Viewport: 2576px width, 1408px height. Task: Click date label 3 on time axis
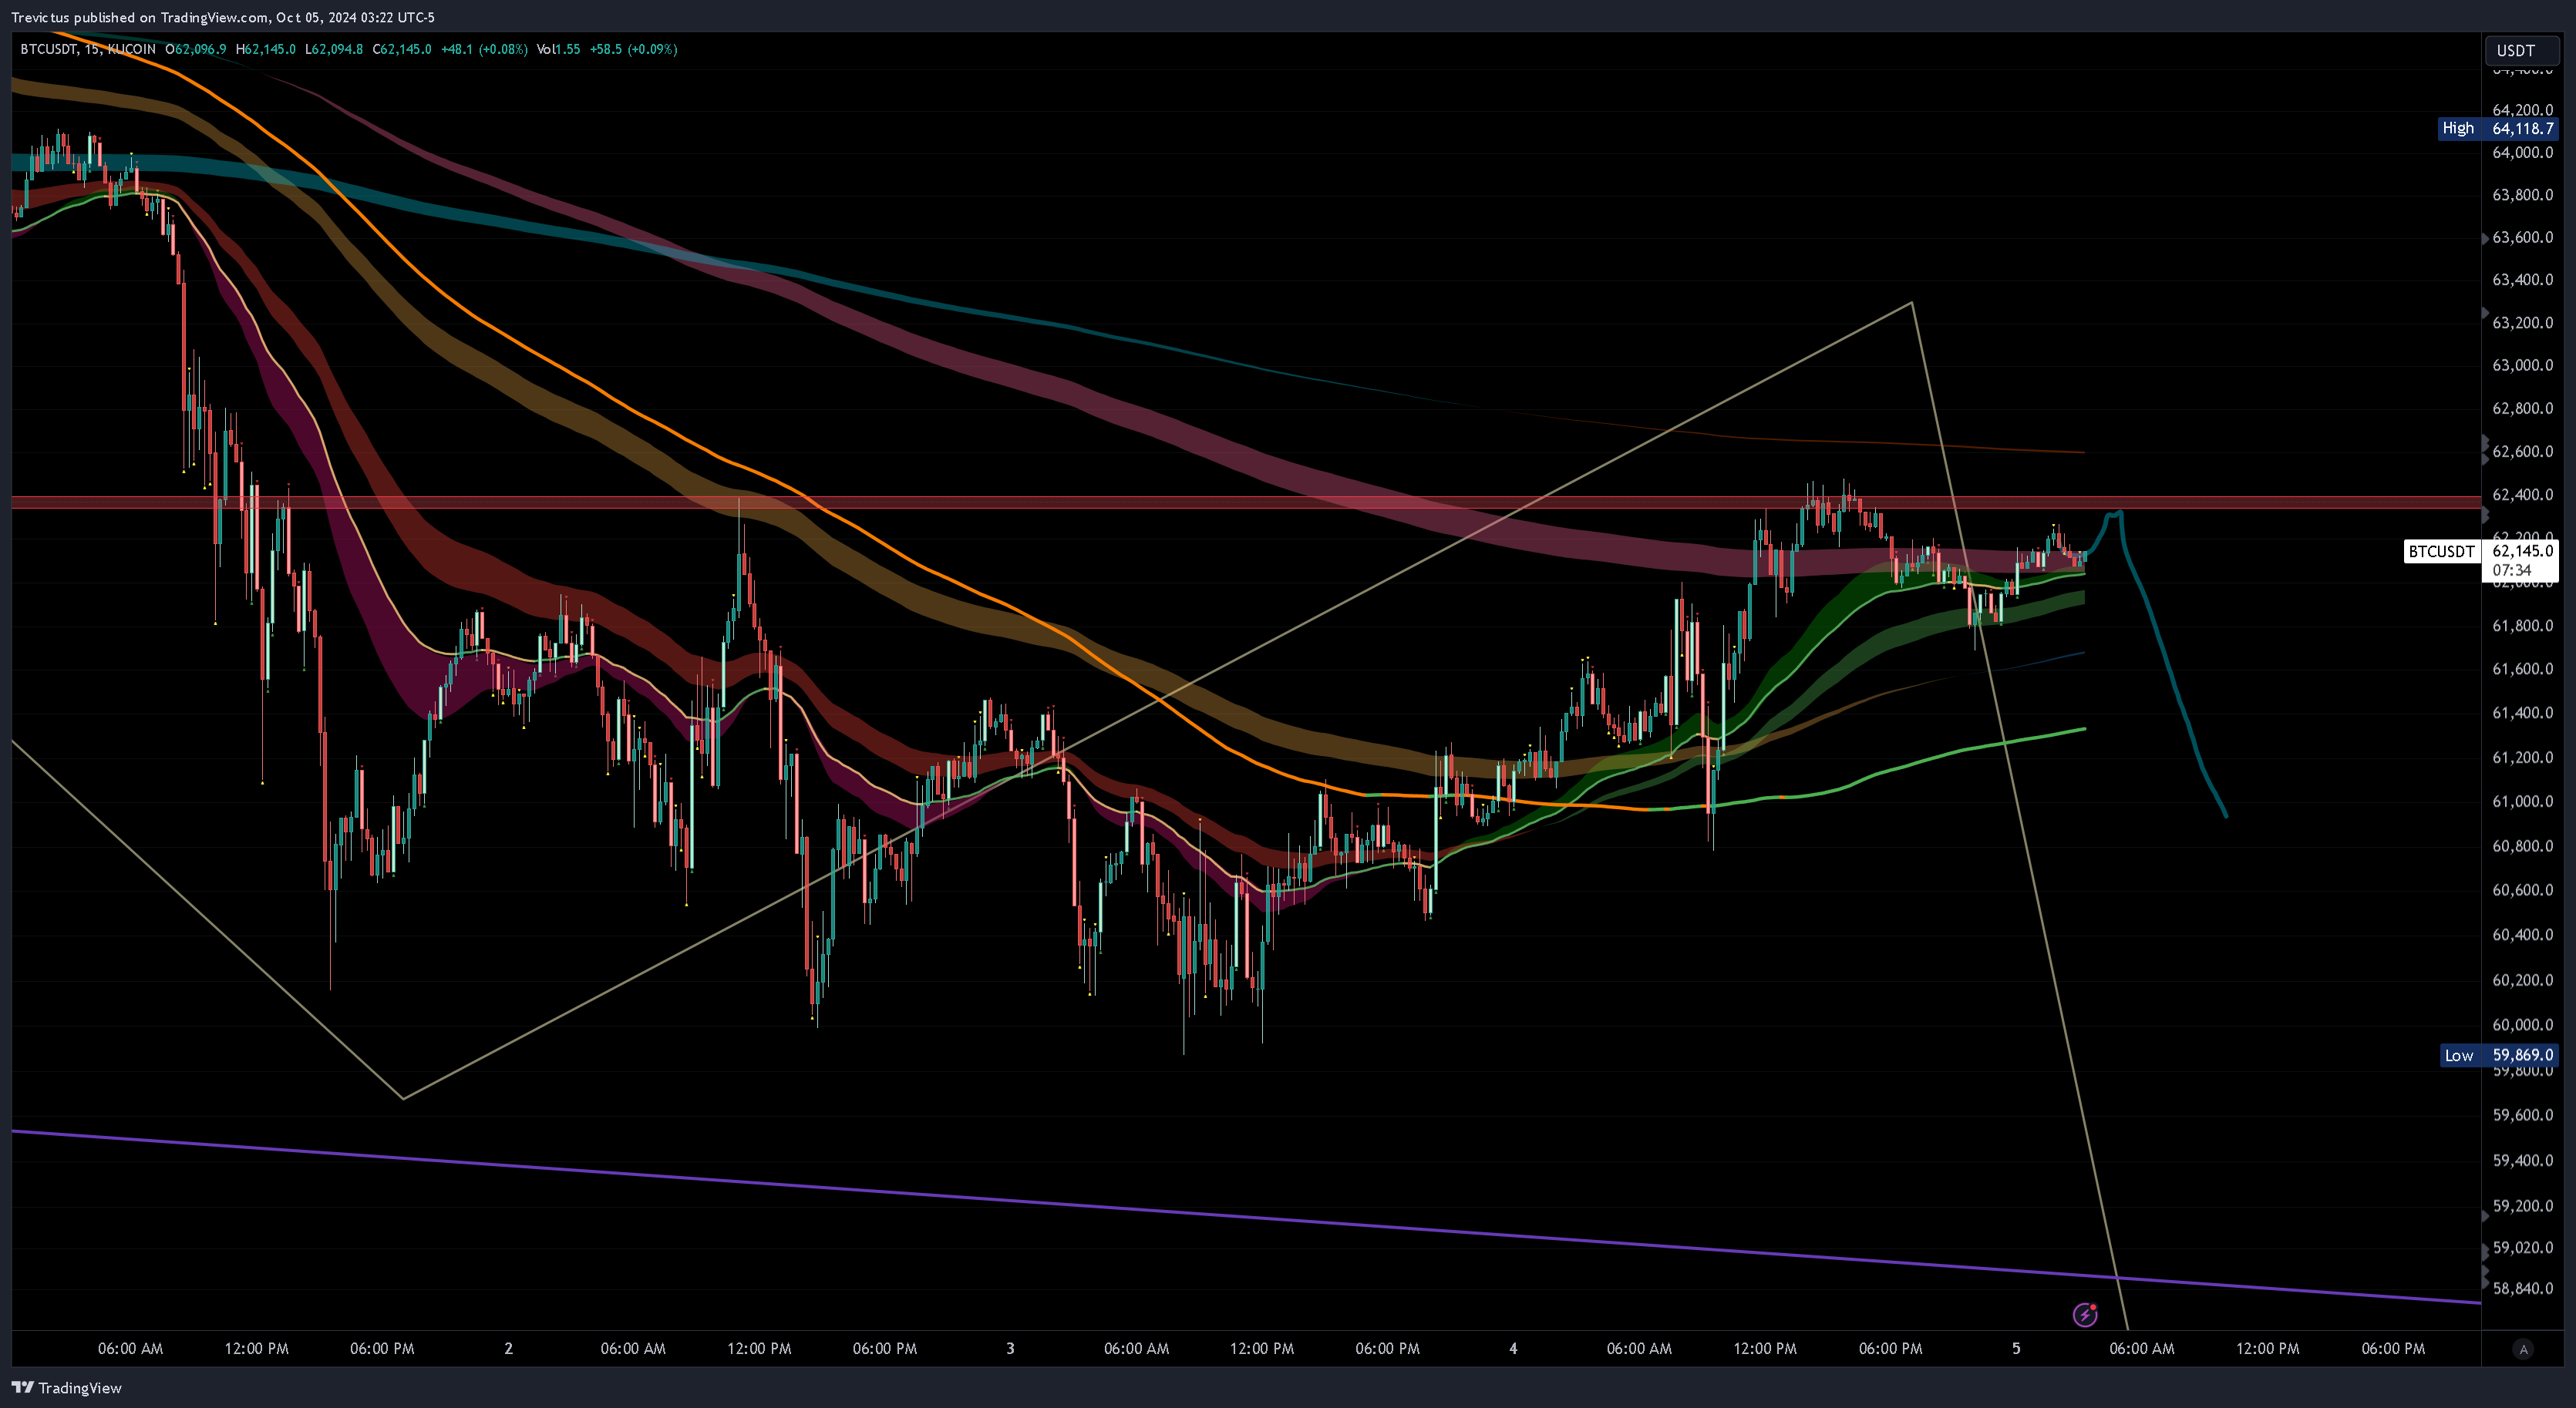tap(1010, 1348)
